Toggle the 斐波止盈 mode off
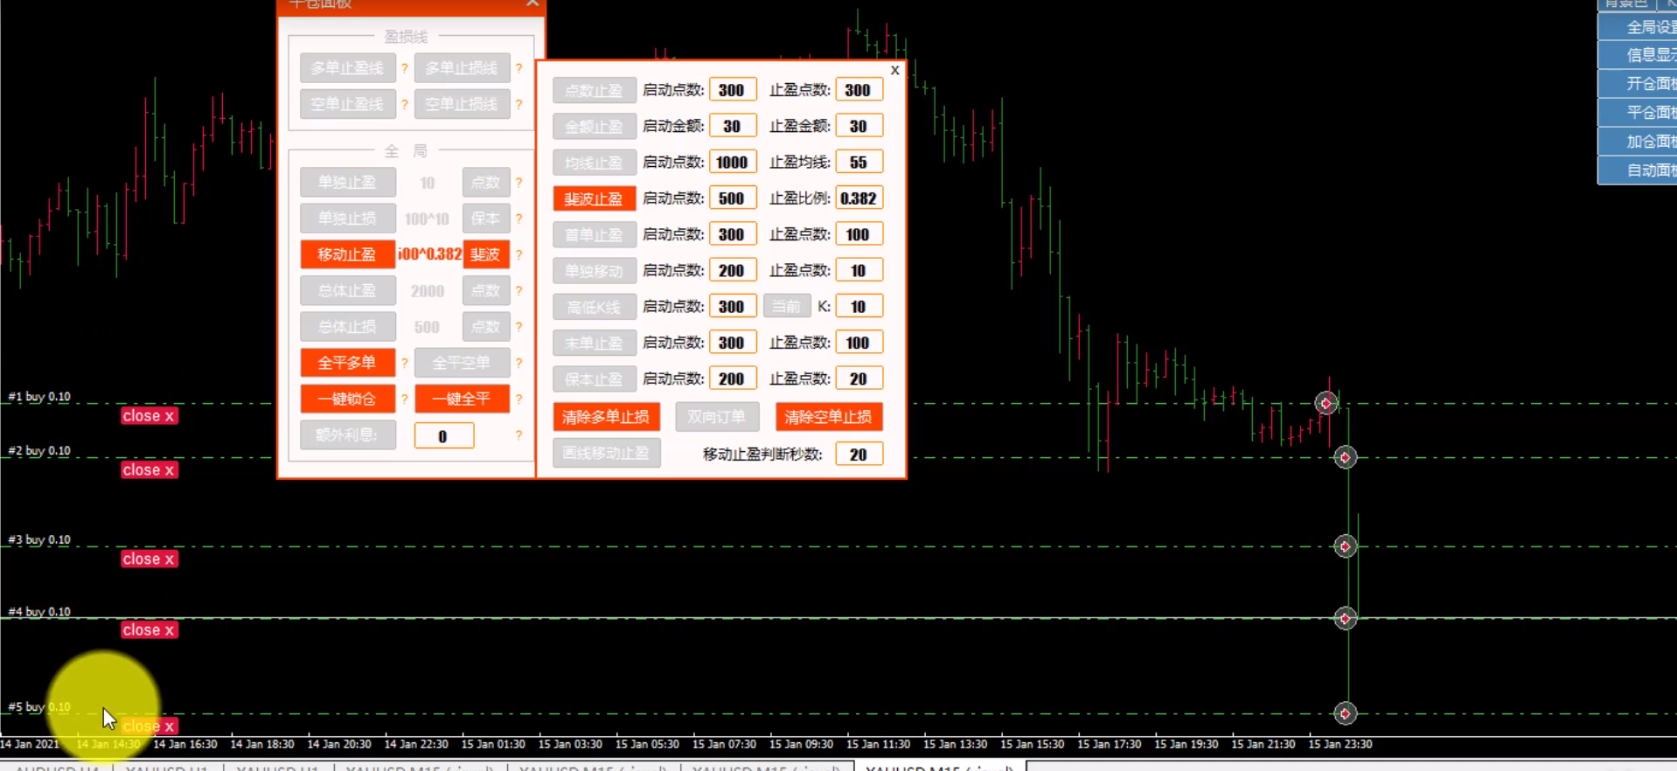This screenshot has height=771, width=1677. [x=594, y=198]
